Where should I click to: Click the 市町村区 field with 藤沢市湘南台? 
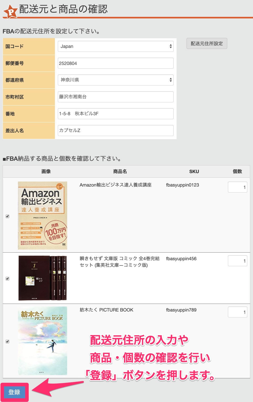point(116,97)
